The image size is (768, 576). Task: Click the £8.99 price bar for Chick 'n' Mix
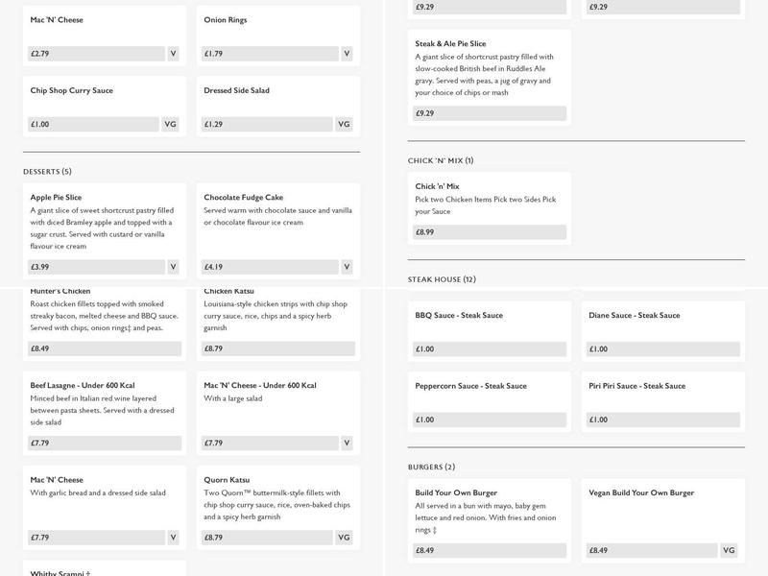coord(490,232)
